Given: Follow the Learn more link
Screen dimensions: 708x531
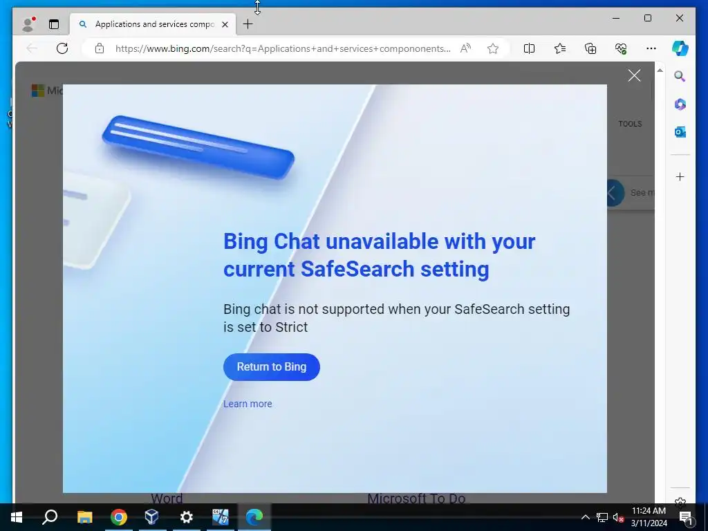Looking at the screenshot, I should point(248,404).
